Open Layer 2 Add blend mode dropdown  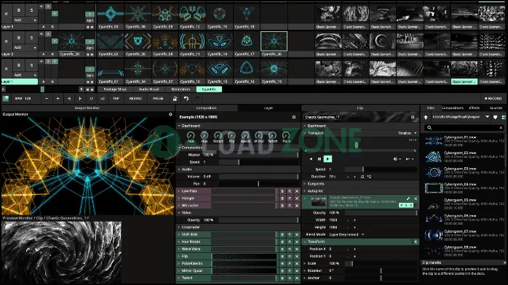tap(25, 47)
